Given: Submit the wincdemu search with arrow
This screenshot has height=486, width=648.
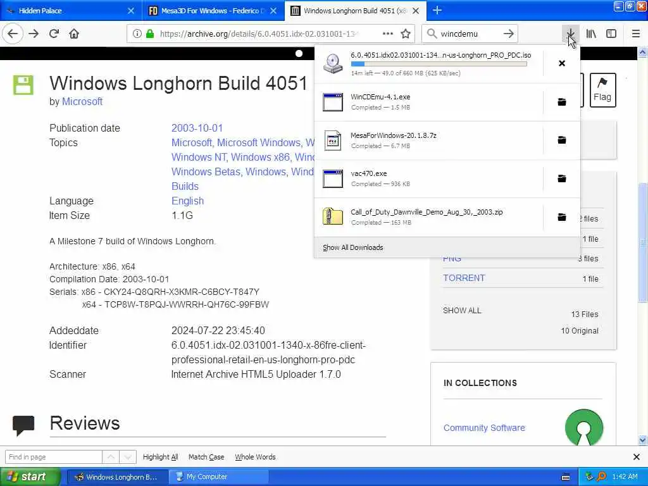Looking at the screenshot, I should click(x=509, y=34).
